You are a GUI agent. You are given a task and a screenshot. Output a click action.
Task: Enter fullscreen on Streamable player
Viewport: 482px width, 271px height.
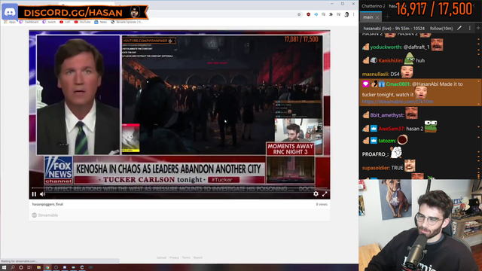click(x=325, y=194)
